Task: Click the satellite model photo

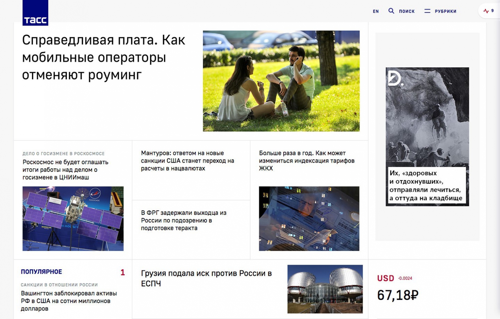Action: 73,218
